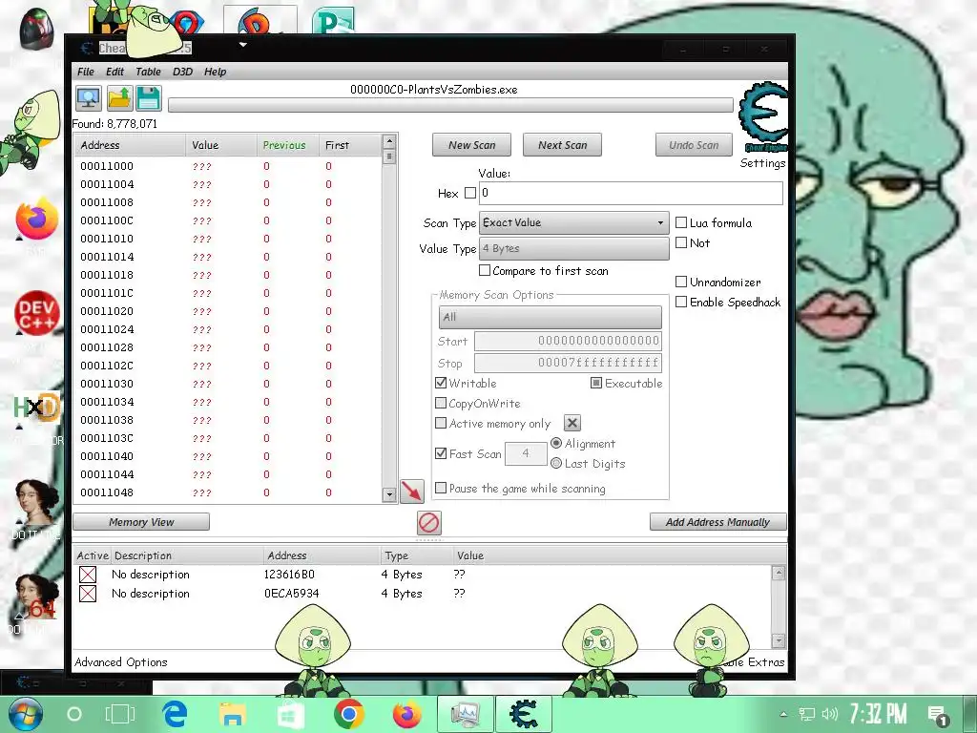Select the Last Digits radio button
This screenshot has width=977, height=733.
pyautogui.click(x=556, y=463)
